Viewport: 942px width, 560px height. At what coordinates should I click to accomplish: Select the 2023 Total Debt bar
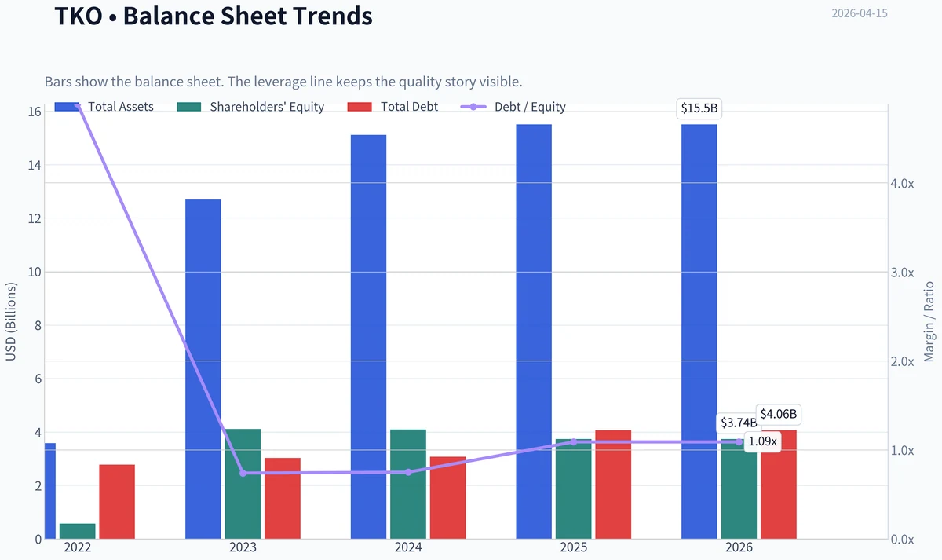click(283, 499)
